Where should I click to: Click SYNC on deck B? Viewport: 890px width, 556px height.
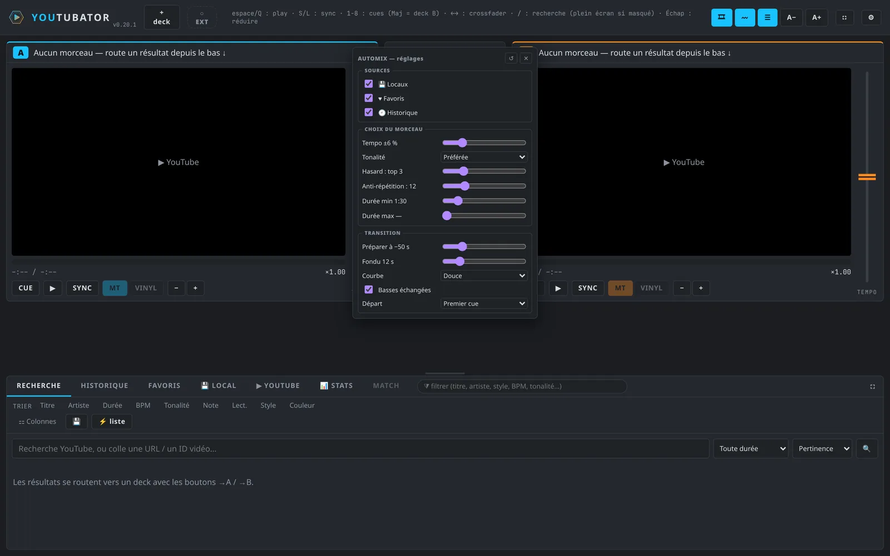point(588,288)
